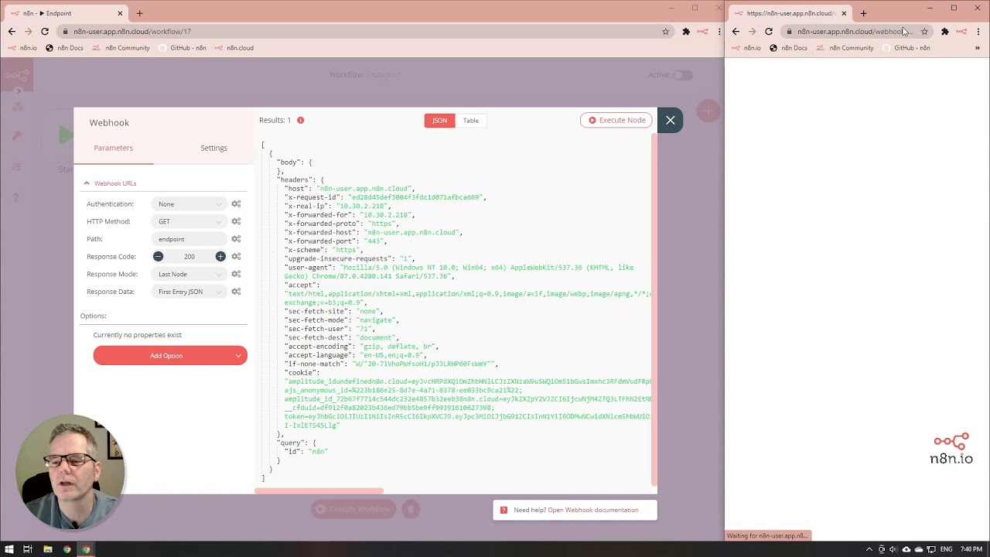Click the n8n logo at sidebar top
This screenshot has width=990, height=557.
click(x=17, y=75)
